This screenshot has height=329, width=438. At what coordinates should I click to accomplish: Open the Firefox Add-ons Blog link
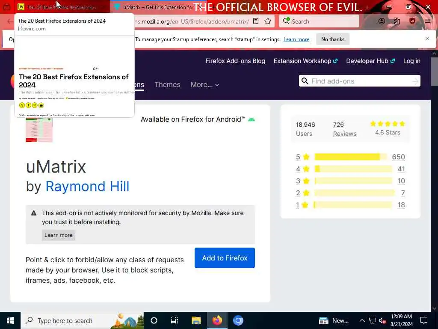pos(235,61)
